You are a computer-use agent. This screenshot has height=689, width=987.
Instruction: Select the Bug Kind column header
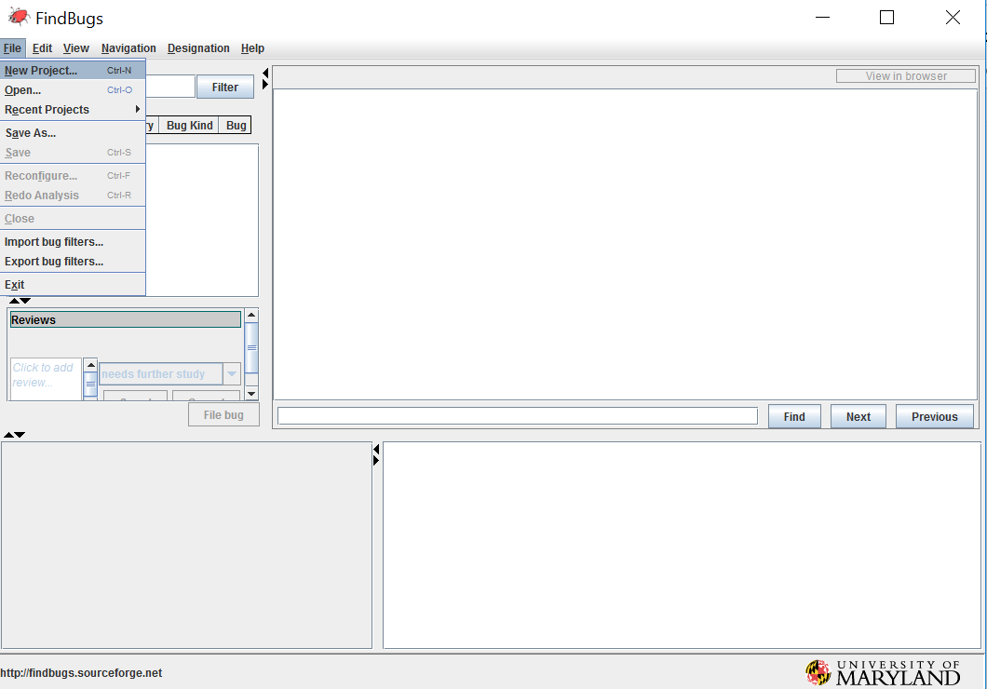[x=189, y=125]
